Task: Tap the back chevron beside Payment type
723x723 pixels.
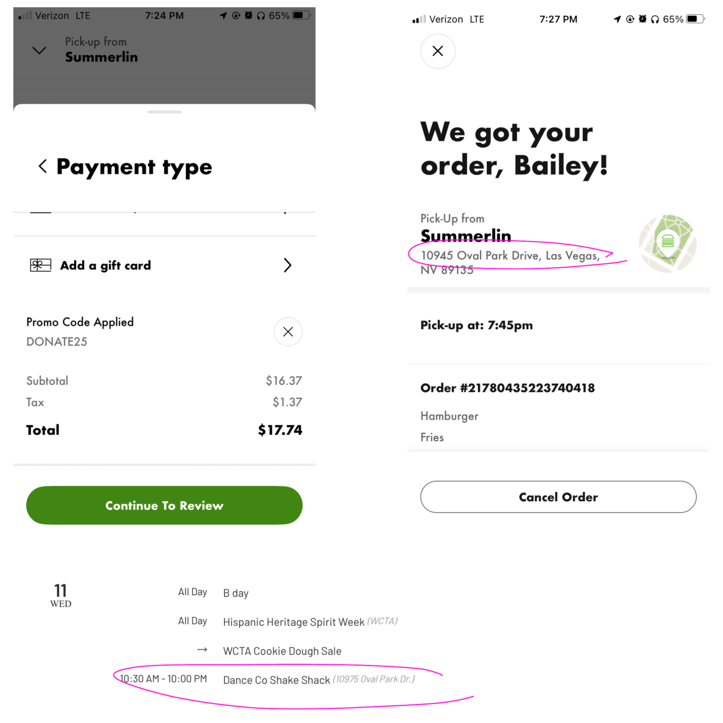Action: [x=42, y=166]
